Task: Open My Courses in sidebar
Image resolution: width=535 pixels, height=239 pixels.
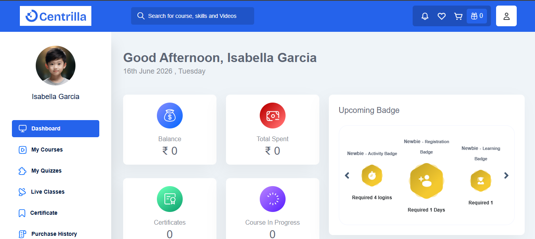Action: [56, 150]
